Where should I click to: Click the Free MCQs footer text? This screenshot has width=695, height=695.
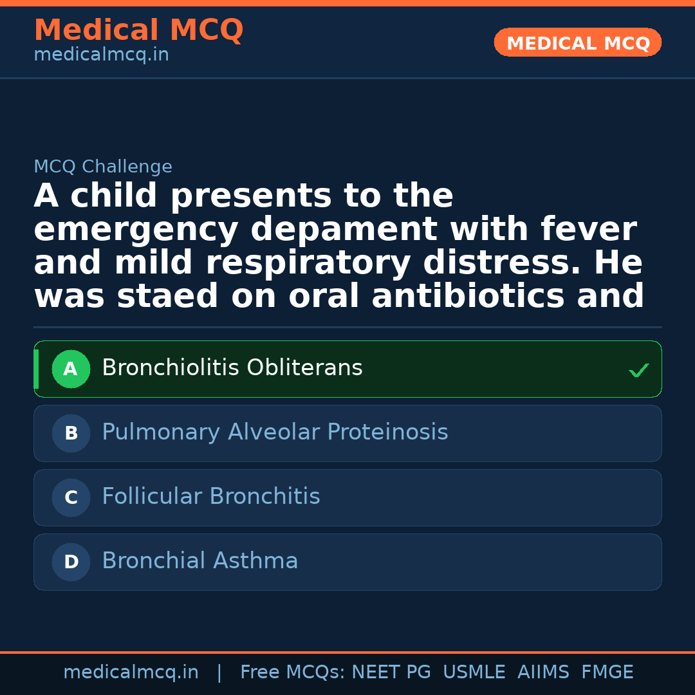pos(292,672)
